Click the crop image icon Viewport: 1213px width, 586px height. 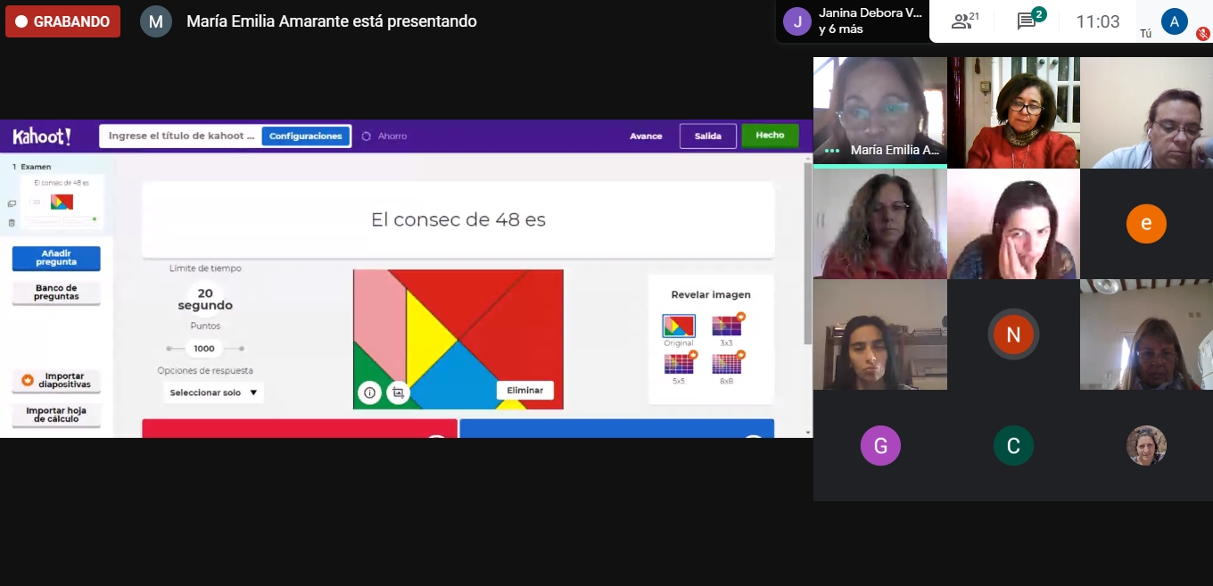click(398, 392)
